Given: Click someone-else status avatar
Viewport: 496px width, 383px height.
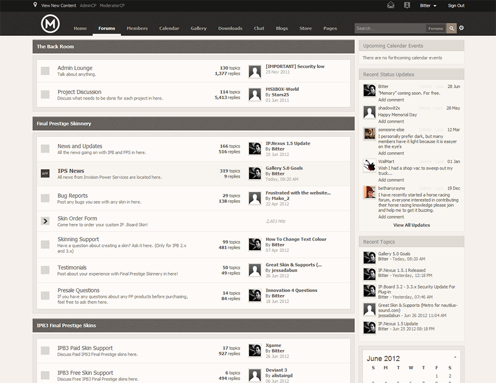Looking at the screenshot, I should [x=369, y=134].
